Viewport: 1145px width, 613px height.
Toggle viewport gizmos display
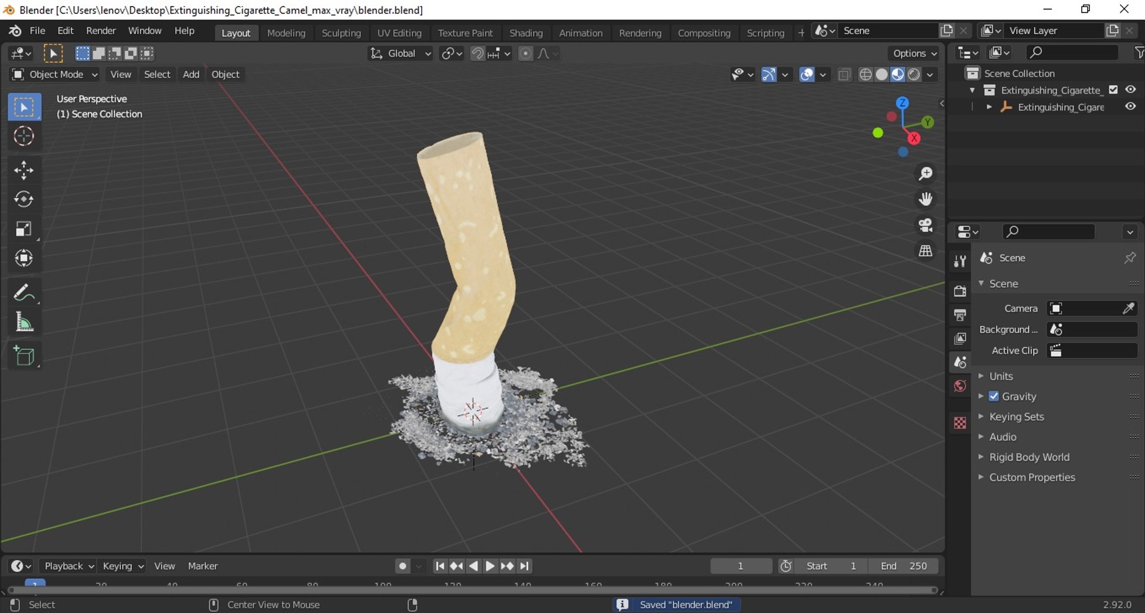coord(769,75)
